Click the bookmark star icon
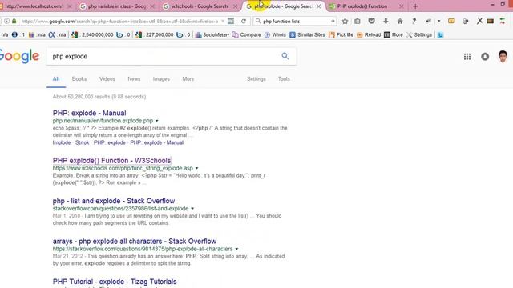The width and height of the screenshot is (513, 288). coord(345,22)
